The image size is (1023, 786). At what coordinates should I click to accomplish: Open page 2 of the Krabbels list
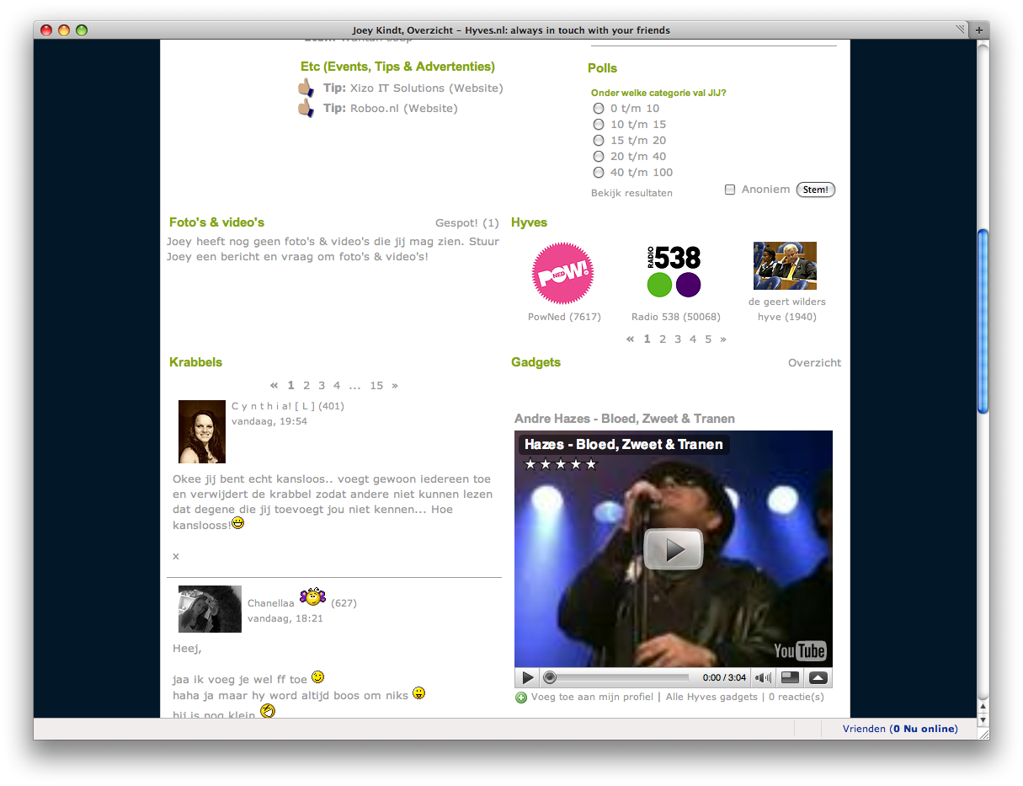[306, 386]
